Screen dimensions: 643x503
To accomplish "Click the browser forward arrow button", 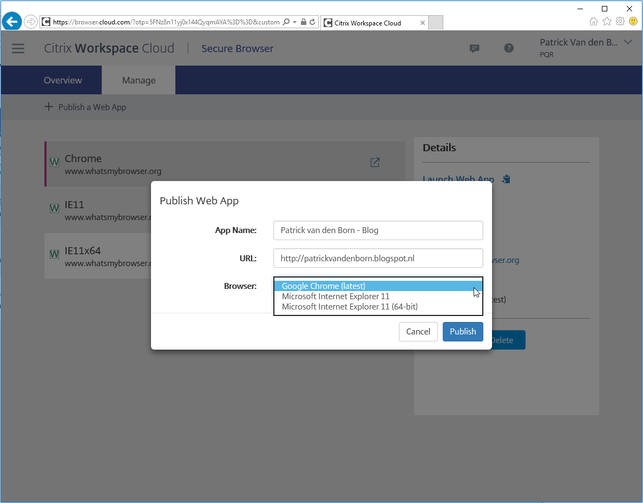I will (31, 22).
